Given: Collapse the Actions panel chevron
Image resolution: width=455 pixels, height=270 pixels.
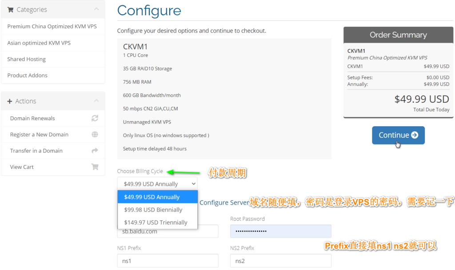Looking at the screenshot, I should click(x=96, y=101).
